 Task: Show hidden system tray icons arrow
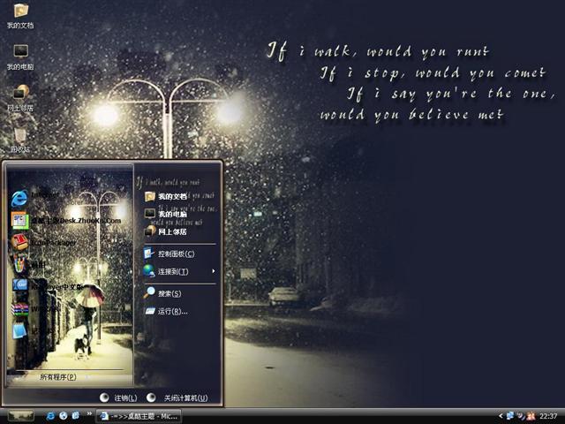[501, 416]
